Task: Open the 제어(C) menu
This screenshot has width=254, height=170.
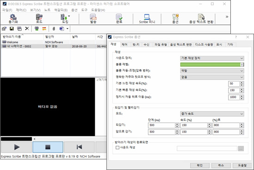Action: [x=21, y=10]
